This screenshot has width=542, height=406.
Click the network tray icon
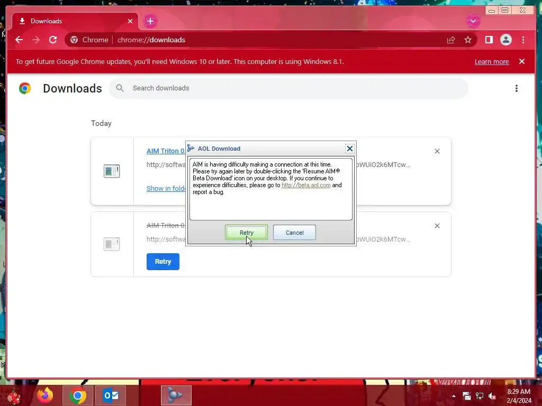click(480, 396)
